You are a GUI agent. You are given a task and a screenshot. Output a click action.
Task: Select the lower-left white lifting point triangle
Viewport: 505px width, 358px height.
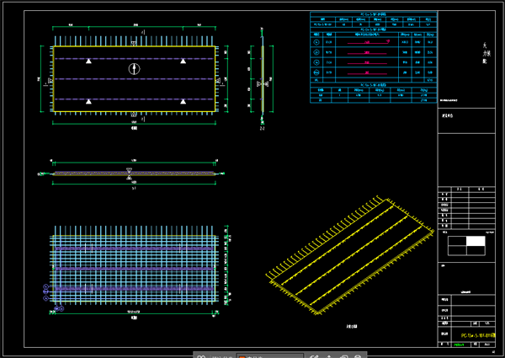[x=88, y=101]
